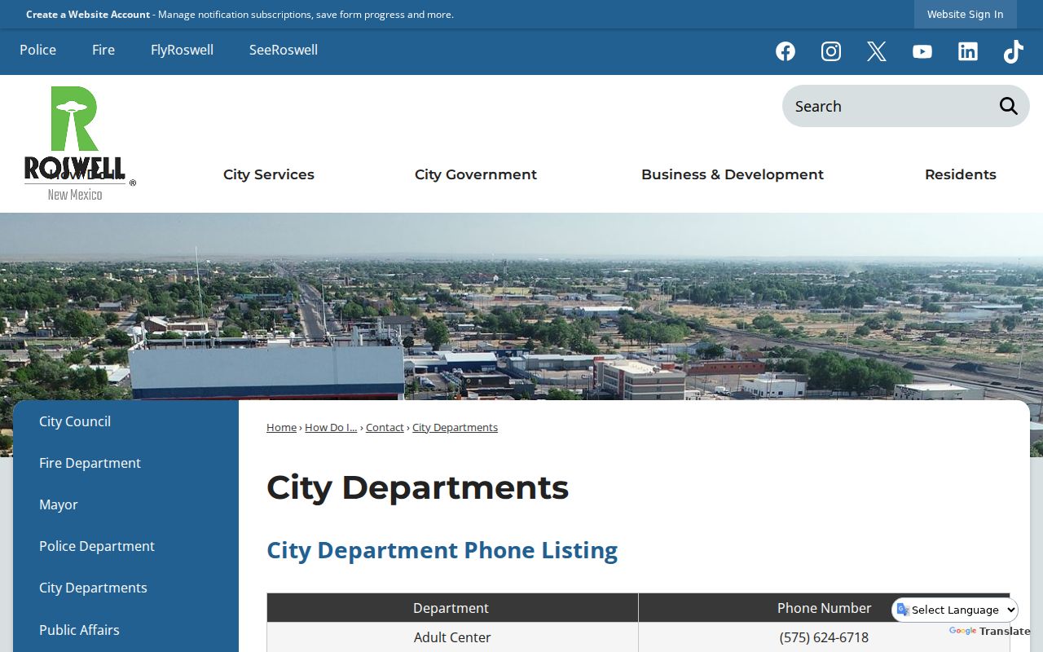Click the phone number (575) 624-6718

824,637
